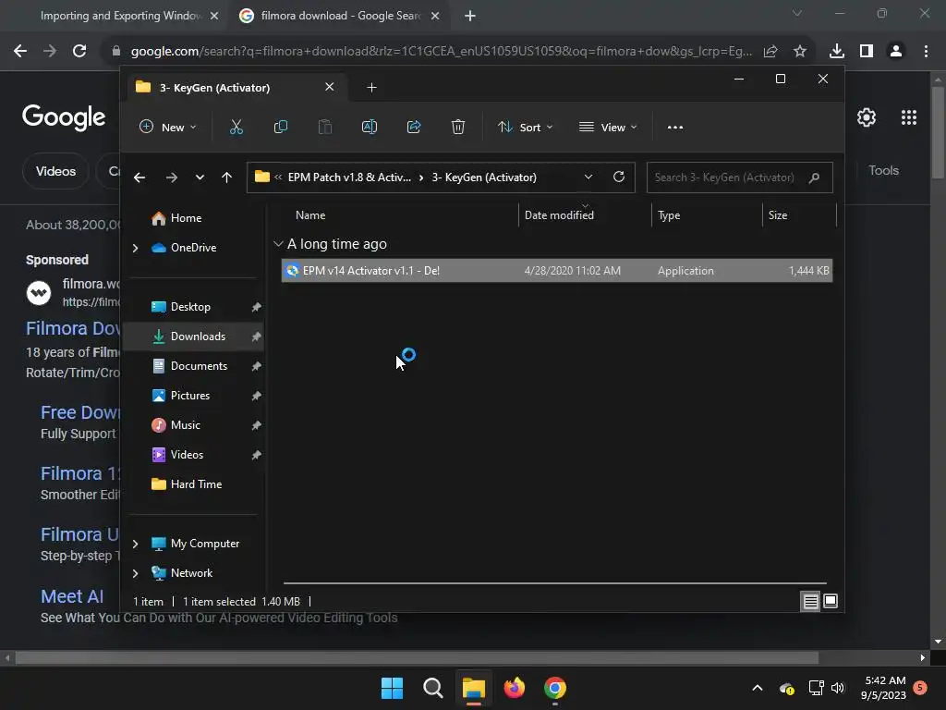Click the Cut icon in Explorer toolbar
The height and width of the screenshot is (710, 946).
click(236, 127)
